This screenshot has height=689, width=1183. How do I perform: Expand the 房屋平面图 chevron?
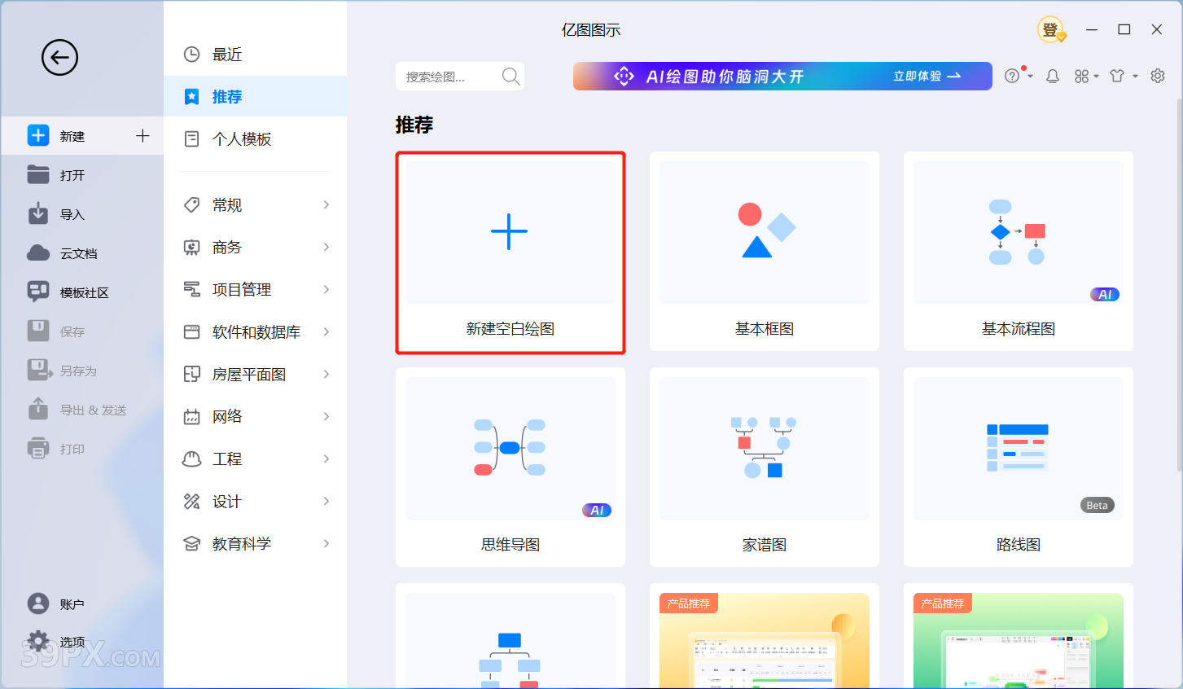[326, 374]
